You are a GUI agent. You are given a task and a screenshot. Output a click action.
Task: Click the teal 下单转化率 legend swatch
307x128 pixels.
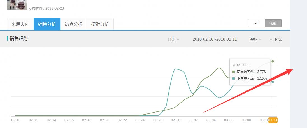(234, 78)
